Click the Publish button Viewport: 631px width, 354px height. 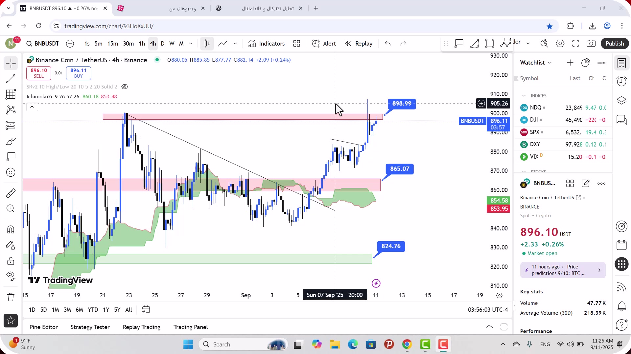[615, 44]
